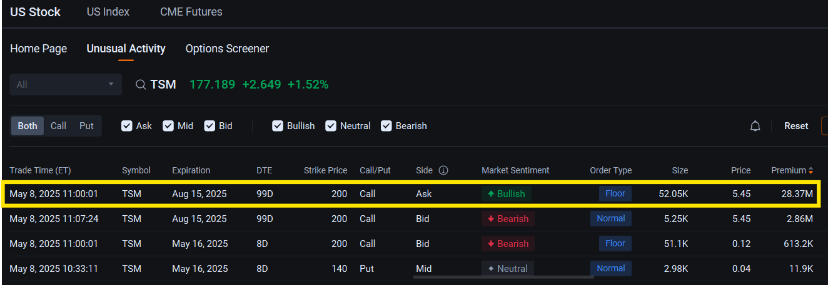Disable the Bearish sentiment checkbox
This screenshot has height=285, width=828.
(386, 126)
